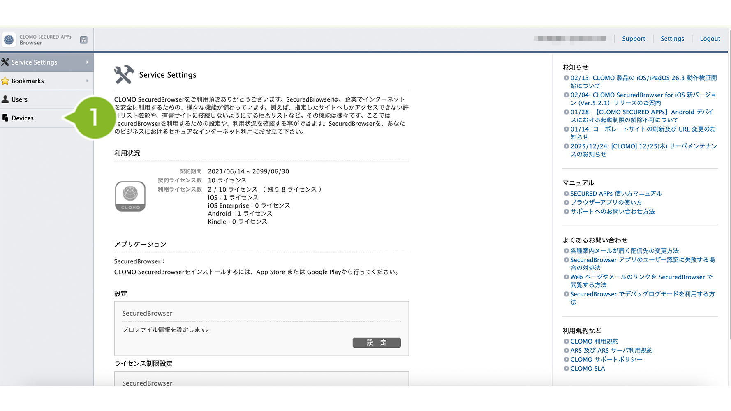Open the Users menu item
The height and width of the screenshot is (411, 731).
(19, 99)
